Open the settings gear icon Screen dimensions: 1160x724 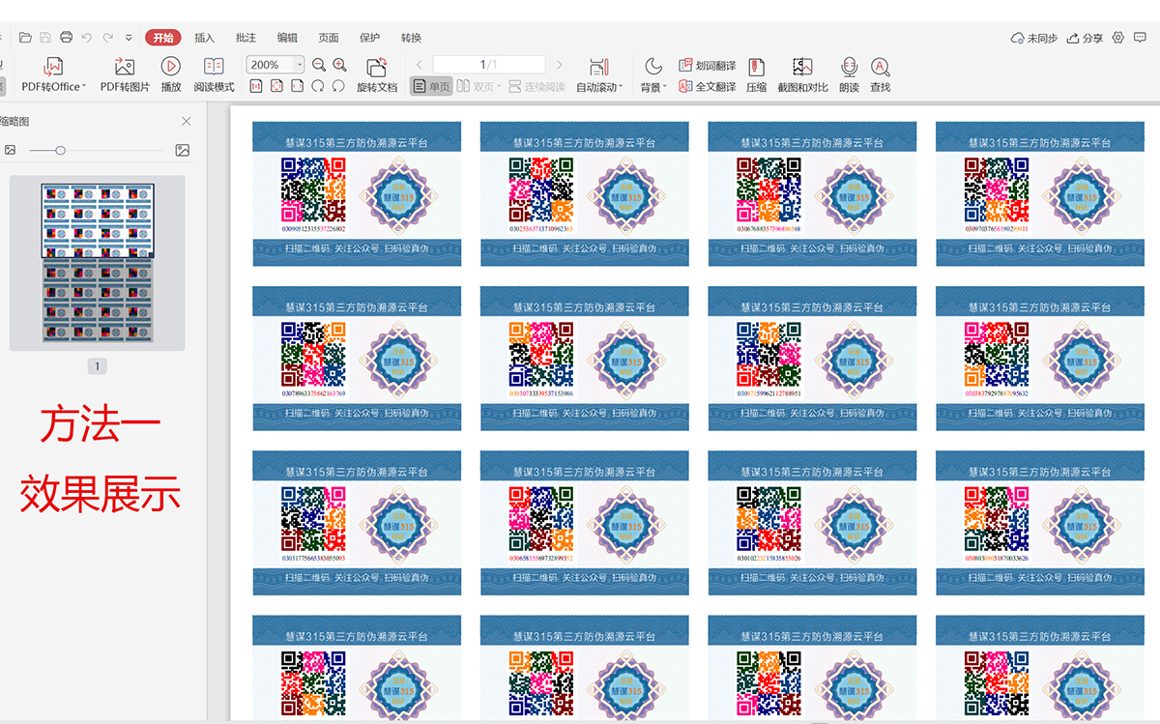tap(1118, 38)
